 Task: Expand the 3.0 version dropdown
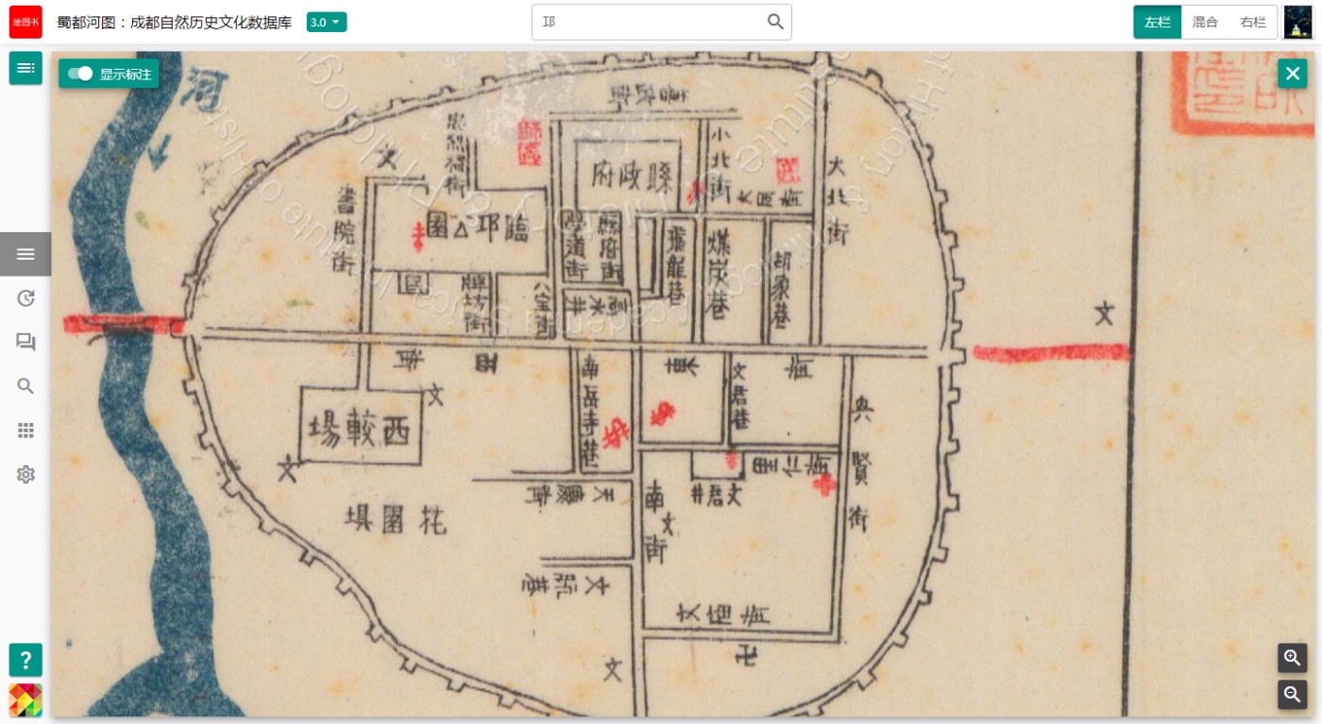[327, 22]
